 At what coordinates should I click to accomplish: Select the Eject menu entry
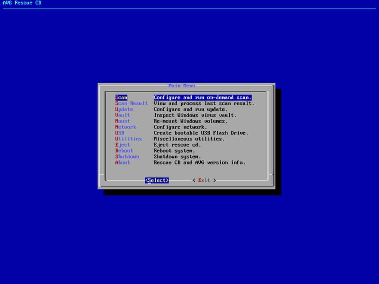(x=123, y=145)
